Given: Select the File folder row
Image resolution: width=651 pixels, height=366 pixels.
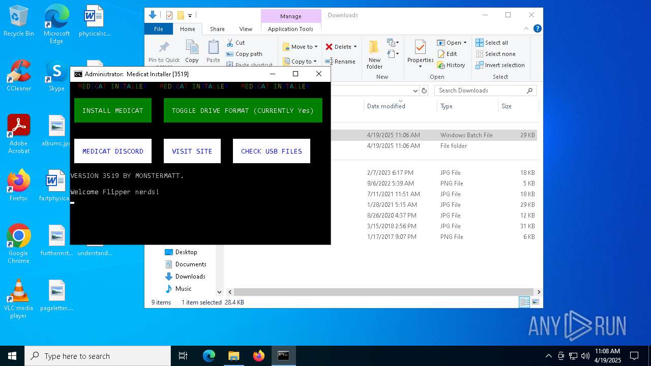Looking at the screenshot, I should click(434, 146).
